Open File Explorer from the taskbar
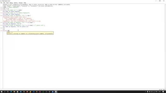The height and width of the screenshot is (93, 166). click(14, 92)
